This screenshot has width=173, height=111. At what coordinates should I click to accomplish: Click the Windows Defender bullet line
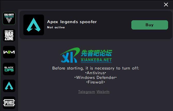[x=96, y=78]
